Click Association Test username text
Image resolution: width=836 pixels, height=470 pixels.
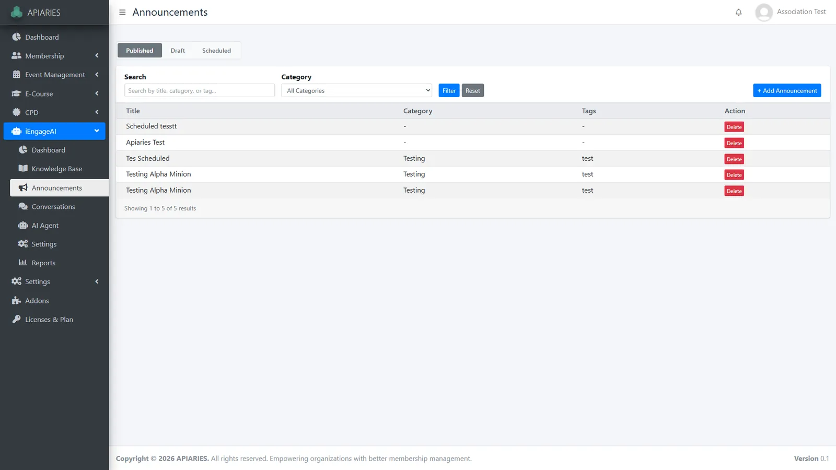coord(801,11)
